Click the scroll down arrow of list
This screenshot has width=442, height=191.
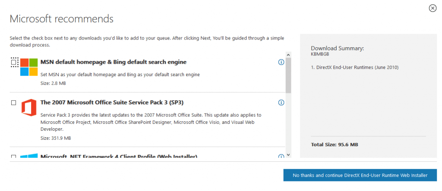(288, 155)
